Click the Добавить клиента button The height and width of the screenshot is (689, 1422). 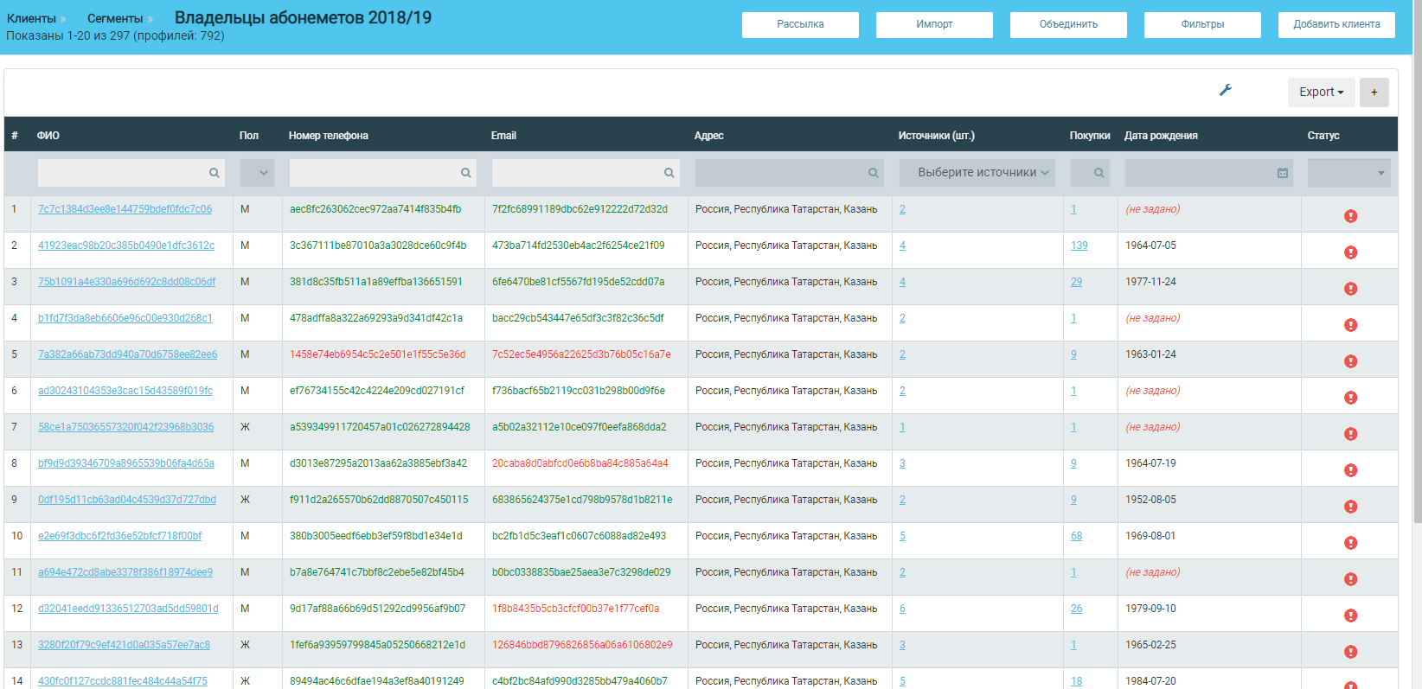click(1336, 24)
